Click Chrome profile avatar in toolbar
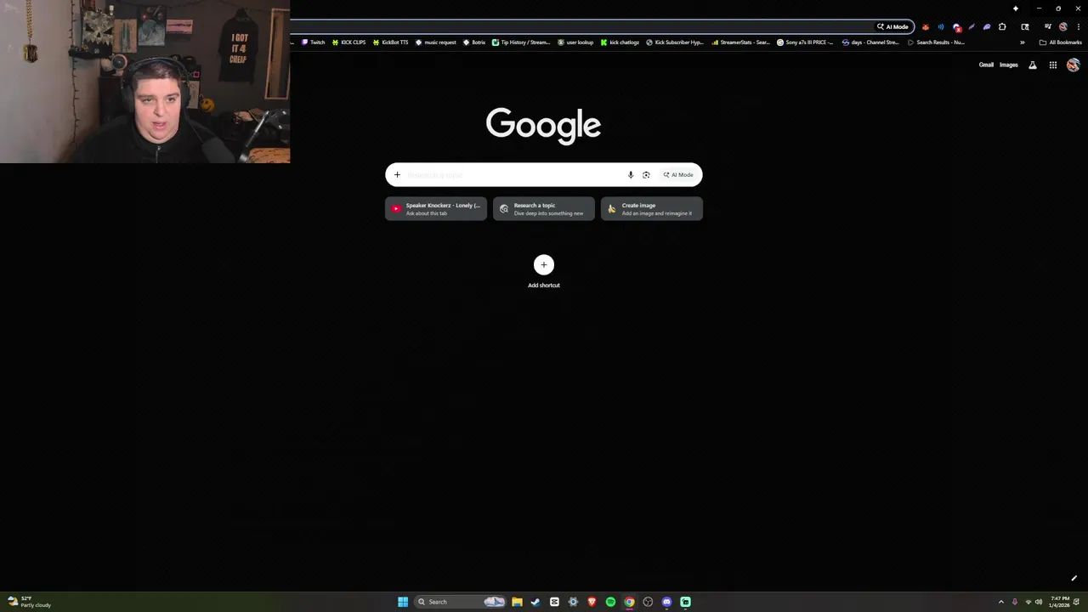 (1063, 27)
